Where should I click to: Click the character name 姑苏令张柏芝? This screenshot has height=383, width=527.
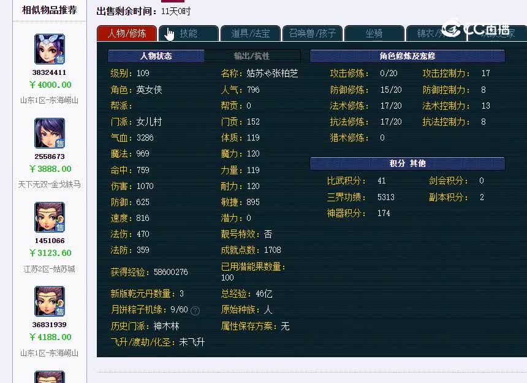point(272,74)
